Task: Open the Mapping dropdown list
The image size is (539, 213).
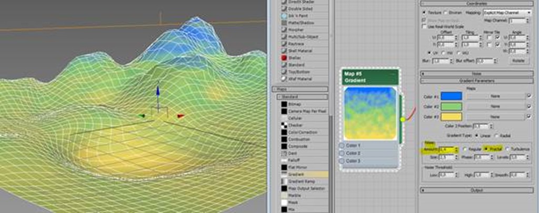Action: (x=502, y=12)
